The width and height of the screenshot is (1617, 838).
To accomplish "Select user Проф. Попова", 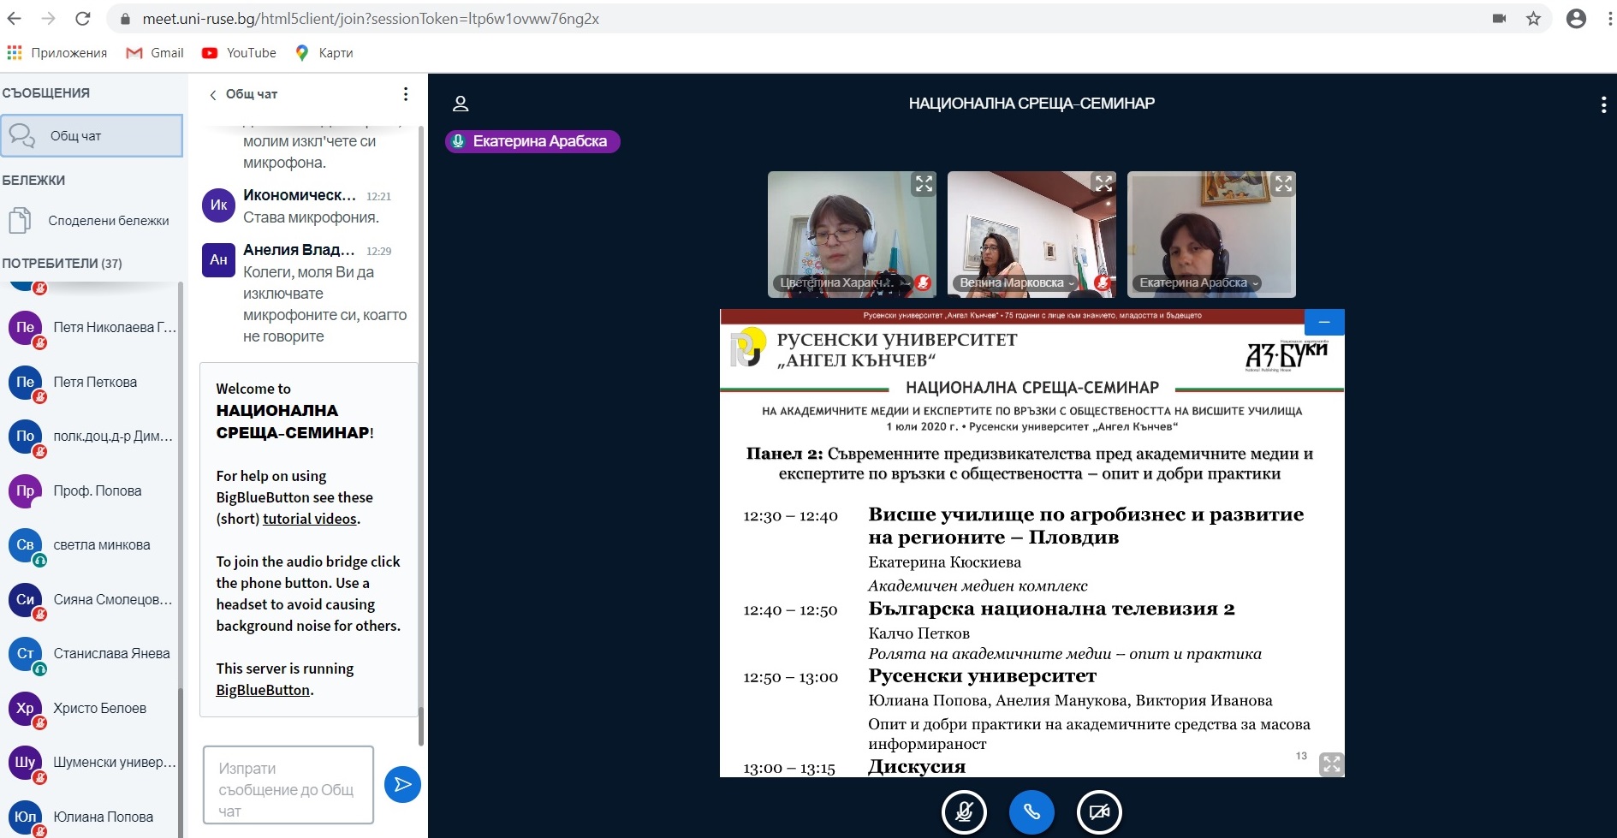I will [x=92, y=491].
